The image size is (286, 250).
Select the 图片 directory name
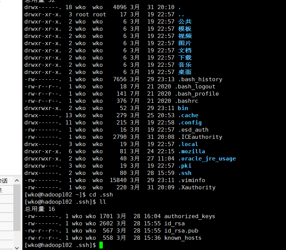click(x=185, y=43)
